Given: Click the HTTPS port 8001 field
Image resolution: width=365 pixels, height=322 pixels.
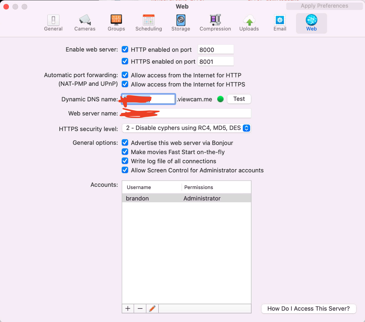Looking at the screenshot, I should tap(216, 61).
